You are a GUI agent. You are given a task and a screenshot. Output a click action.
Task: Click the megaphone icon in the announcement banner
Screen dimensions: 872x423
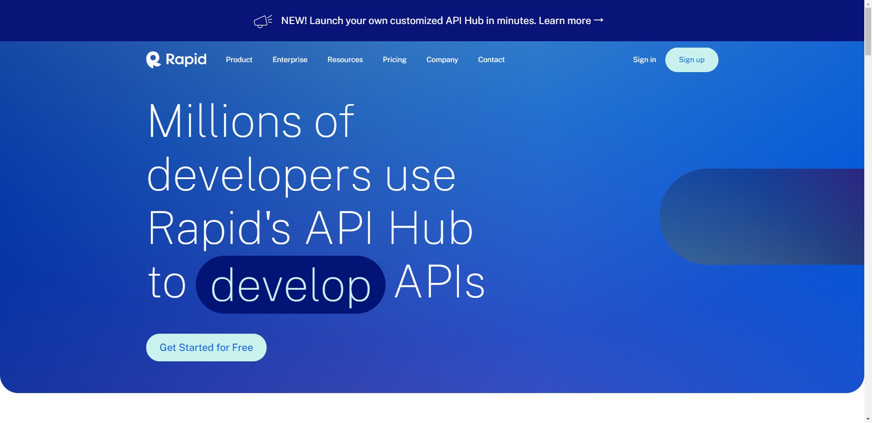[x=263, y=20]
